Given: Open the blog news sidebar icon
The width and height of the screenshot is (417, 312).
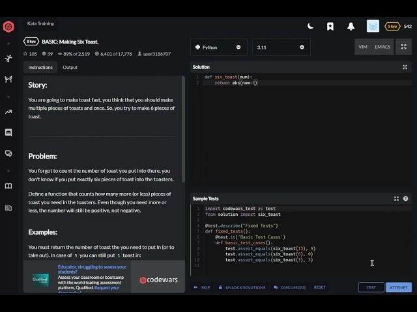Looking at the screenshot, I should point(8,208).
